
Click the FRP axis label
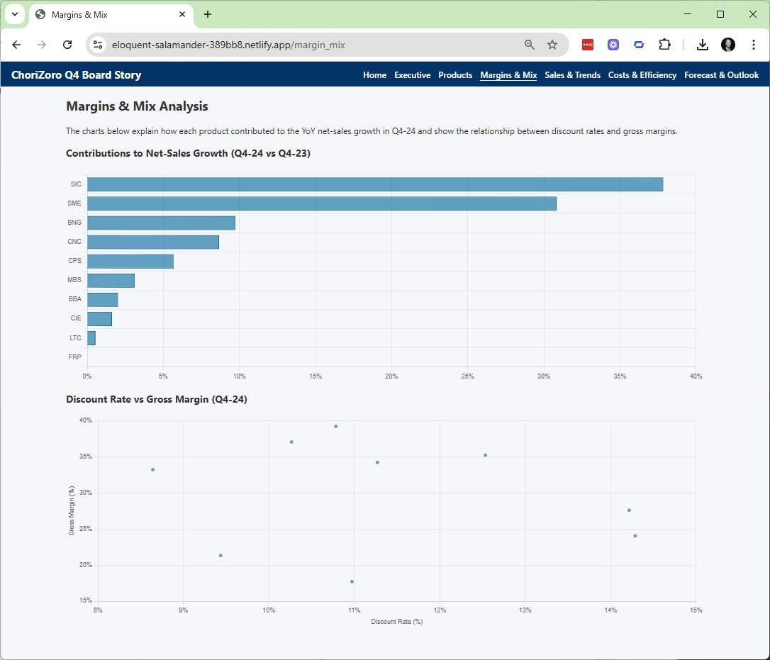(74, 357)
